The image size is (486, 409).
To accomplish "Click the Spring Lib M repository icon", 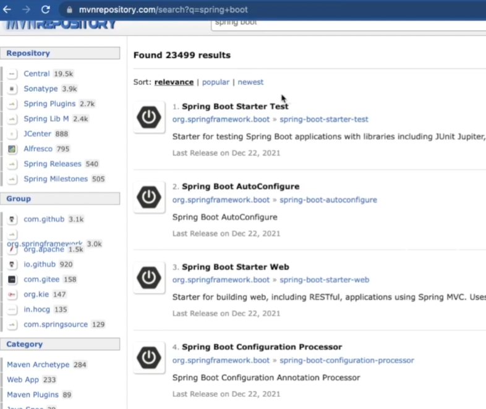I will tap(12, 119).
